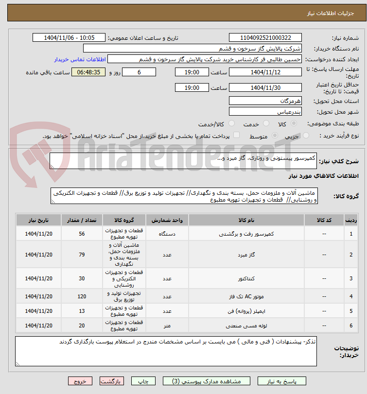Viewport: 367px width, 394px height.
Task: Select the خدمت radio button
Action: coord(266,123)
